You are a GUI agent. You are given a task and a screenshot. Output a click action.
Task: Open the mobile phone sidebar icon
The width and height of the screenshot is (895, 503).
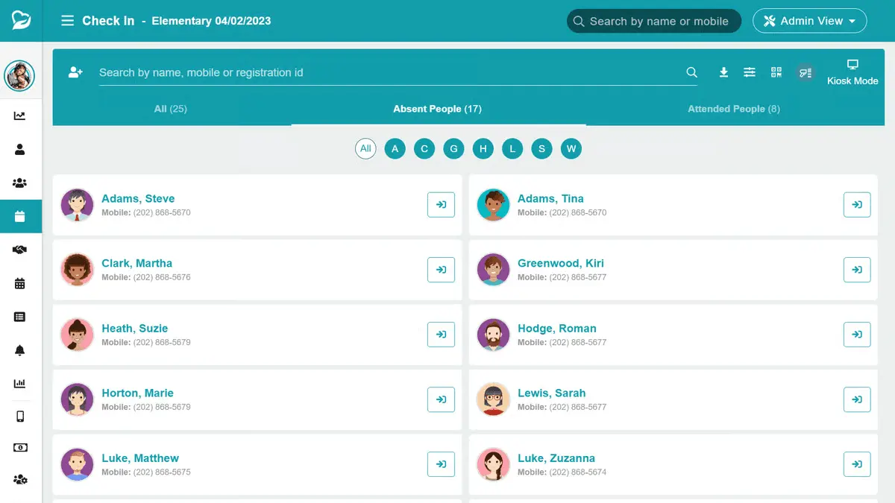point(20,417)
